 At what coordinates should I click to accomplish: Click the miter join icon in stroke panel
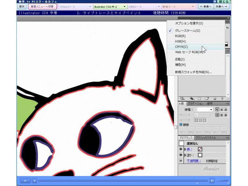tap(217, 115)
